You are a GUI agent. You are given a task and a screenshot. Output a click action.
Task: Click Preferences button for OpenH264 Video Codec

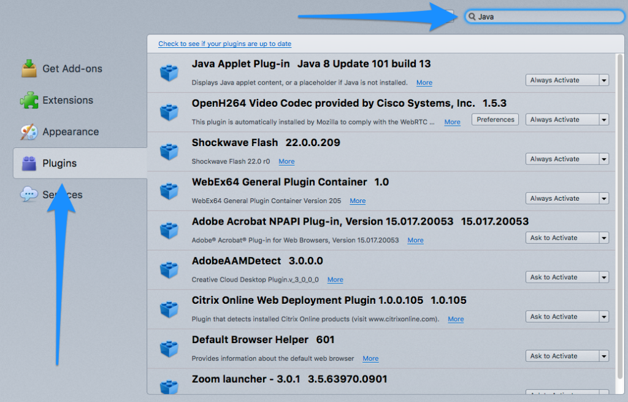point(495,120)
